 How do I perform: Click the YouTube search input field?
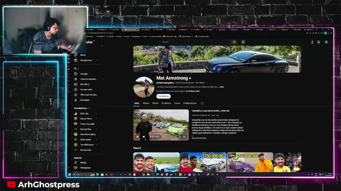coord(196,42)
